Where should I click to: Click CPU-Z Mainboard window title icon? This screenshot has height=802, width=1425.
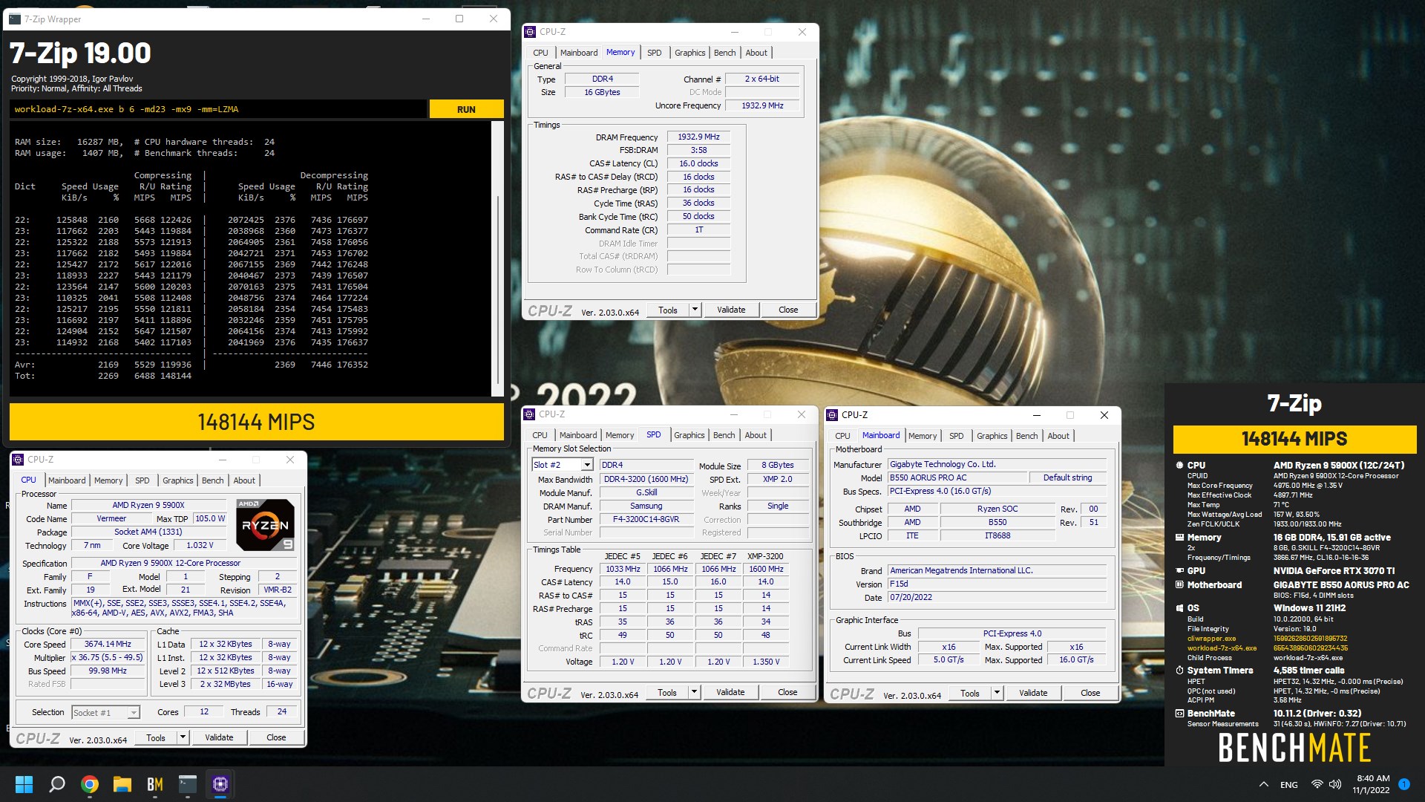(832, 415)
